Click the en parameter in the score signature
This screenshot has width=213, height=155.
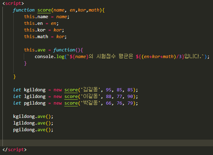tap(72, 10)
